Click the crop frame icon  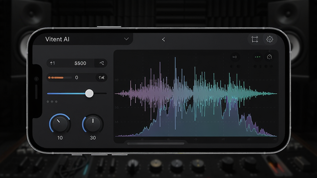click(254, 39)
